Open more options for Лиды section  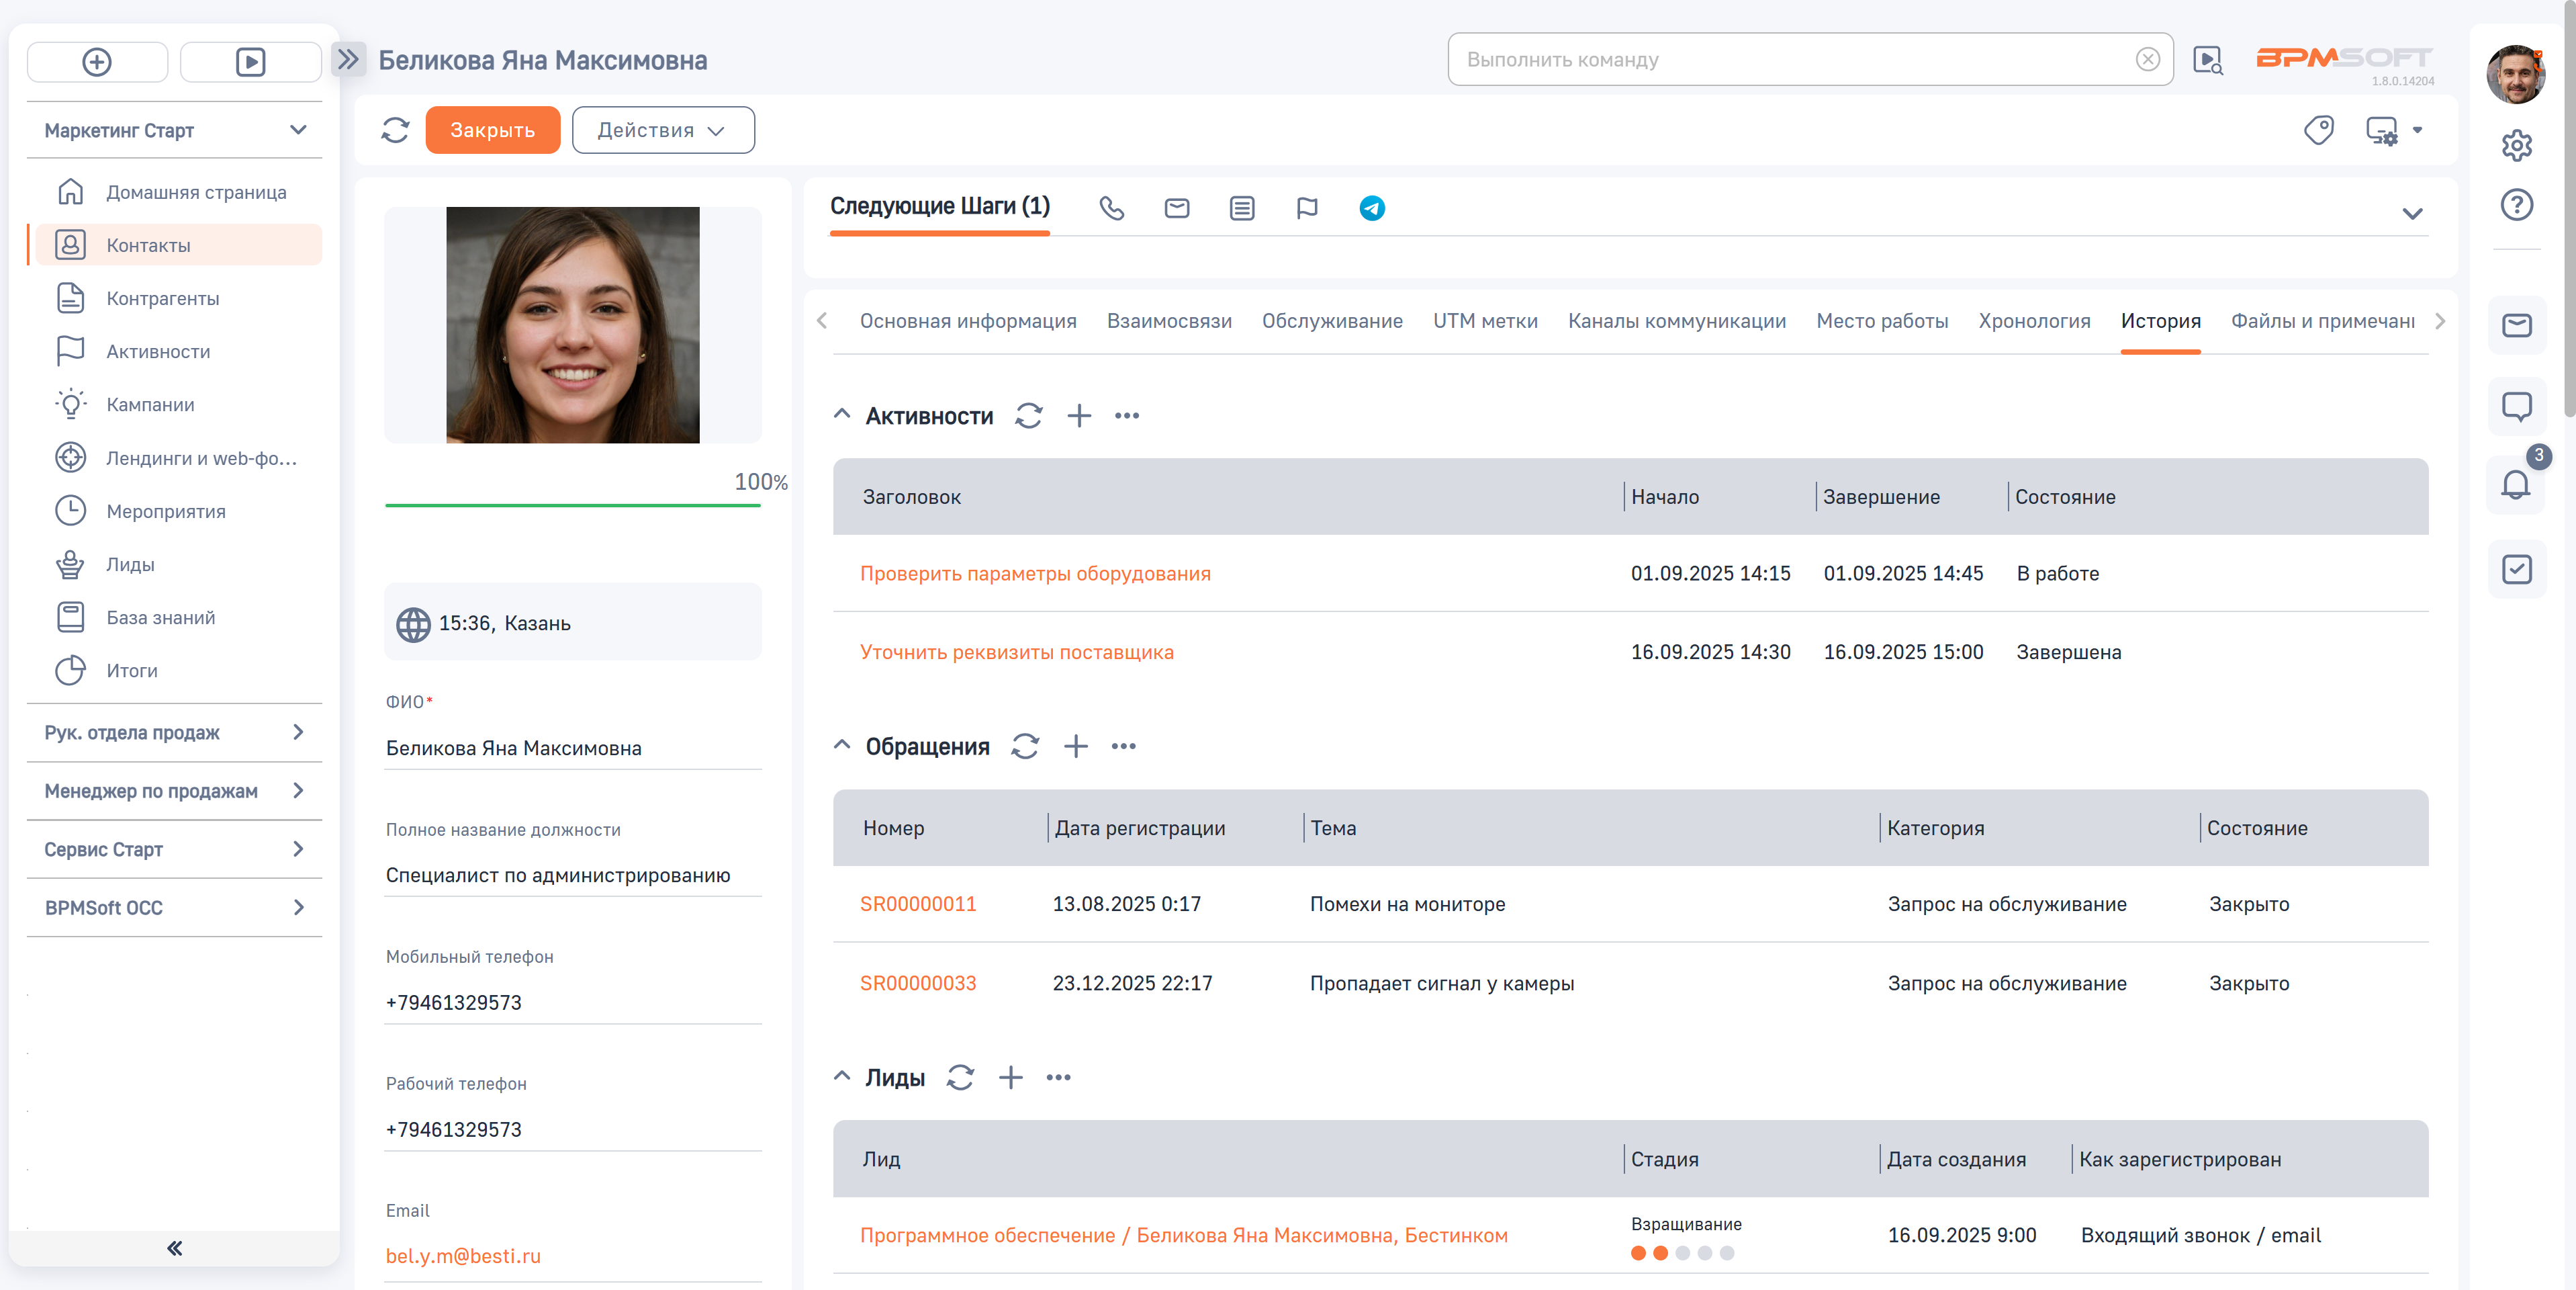pos(1058,1078)
